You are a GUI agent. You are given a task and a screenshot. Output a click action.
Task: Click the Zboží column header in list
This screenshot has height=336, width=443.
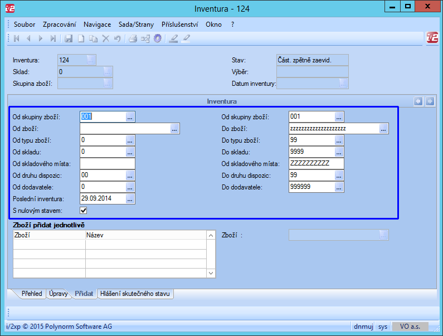[50, 235]
